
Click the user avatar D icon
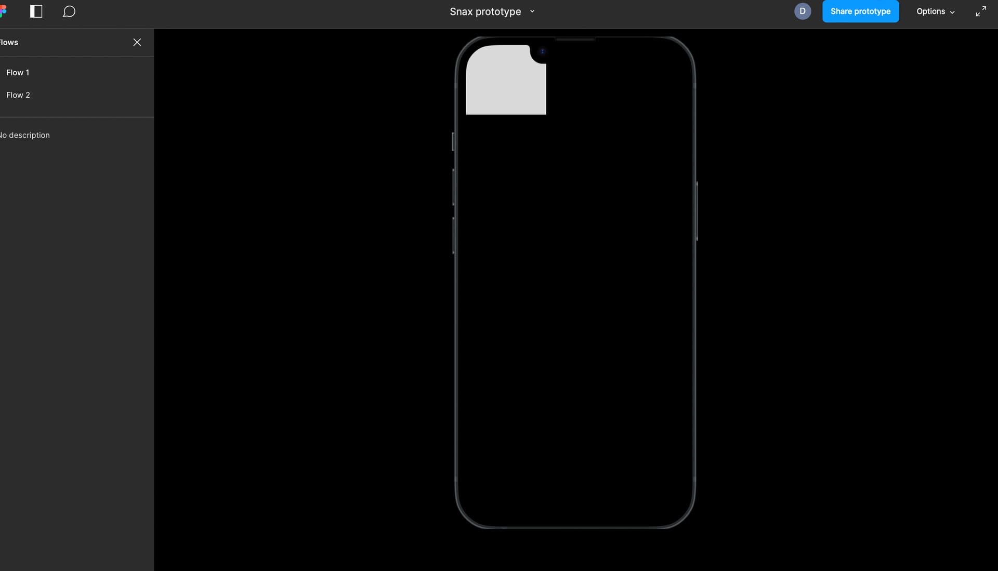tap(803, 11)
